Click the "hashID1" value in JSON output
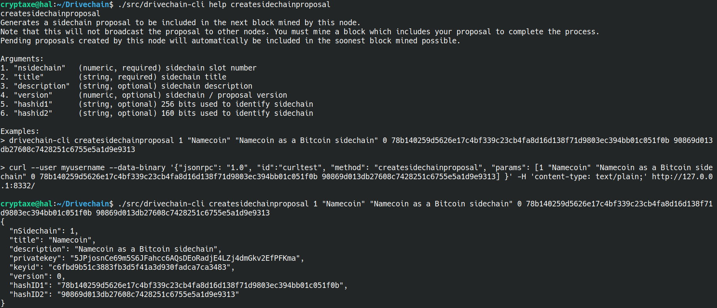The height and width of the screenshot is (308, 717). 200,286
